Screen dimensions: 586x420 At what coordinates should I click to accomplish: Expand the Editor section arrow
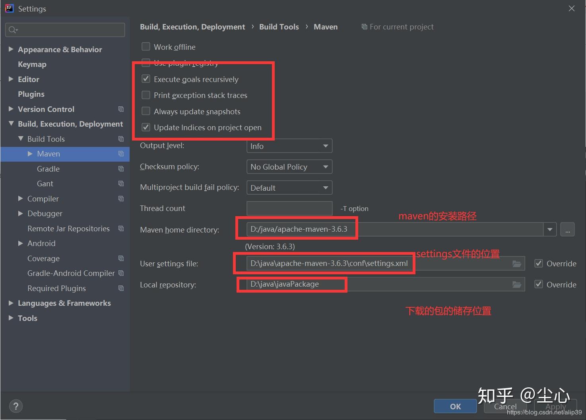pos(11,79)
